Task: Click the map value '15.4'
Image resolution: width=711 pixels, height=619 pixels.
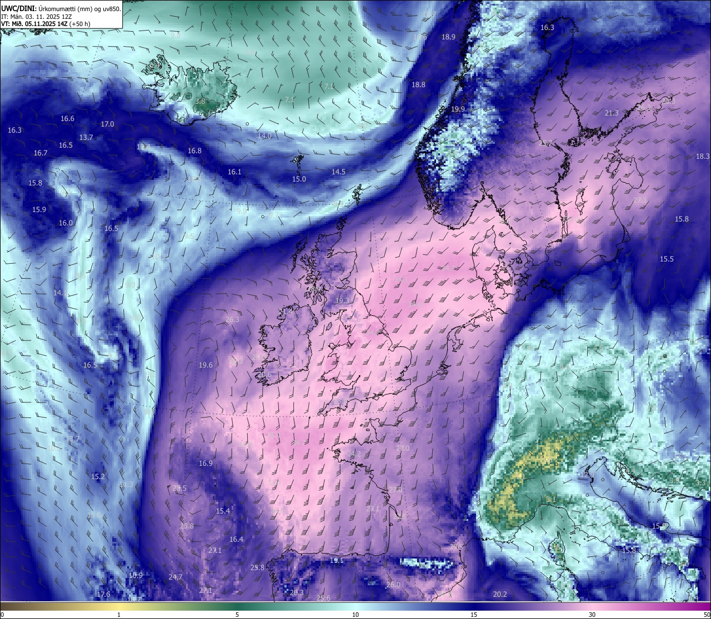Action: coord(223,511)
